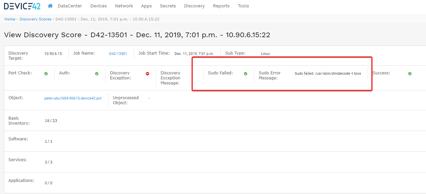Image resolution: width=426 pixels, height=194 pixels.
Task: Click the Sudo Failed green check icon
Action: (246, 74)
